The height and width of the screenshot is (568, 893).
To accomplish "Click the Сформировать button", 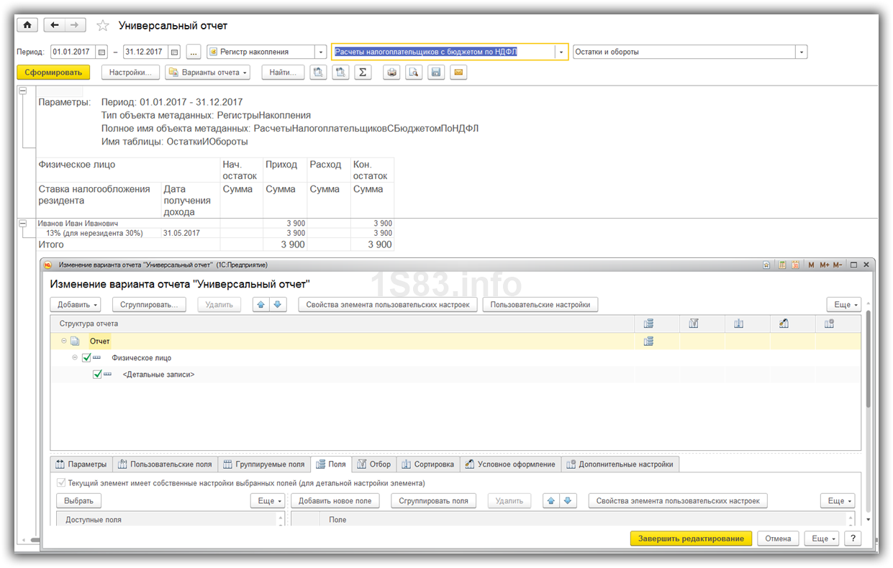I will 53,73.
